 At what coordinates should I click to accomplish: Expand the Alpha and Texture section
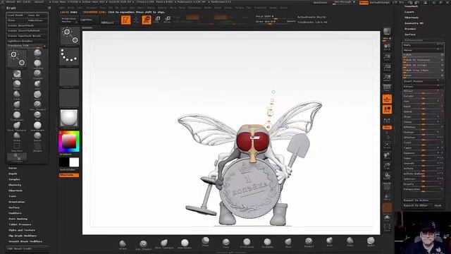point(22,230)
